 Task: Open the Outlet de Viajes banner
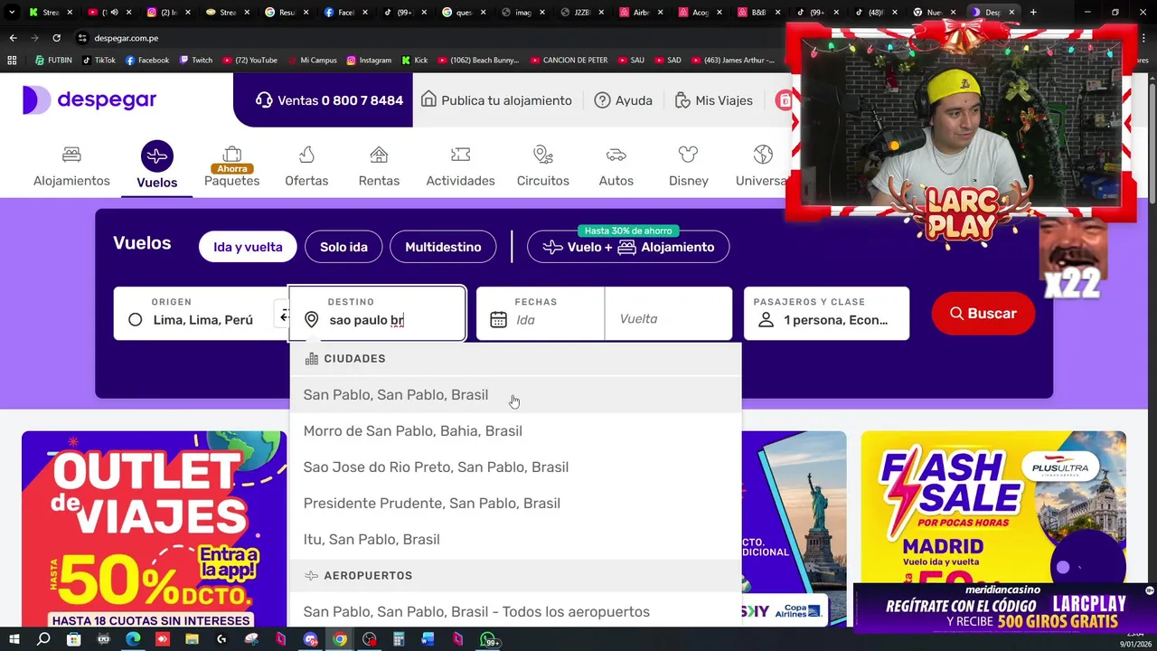154,529
